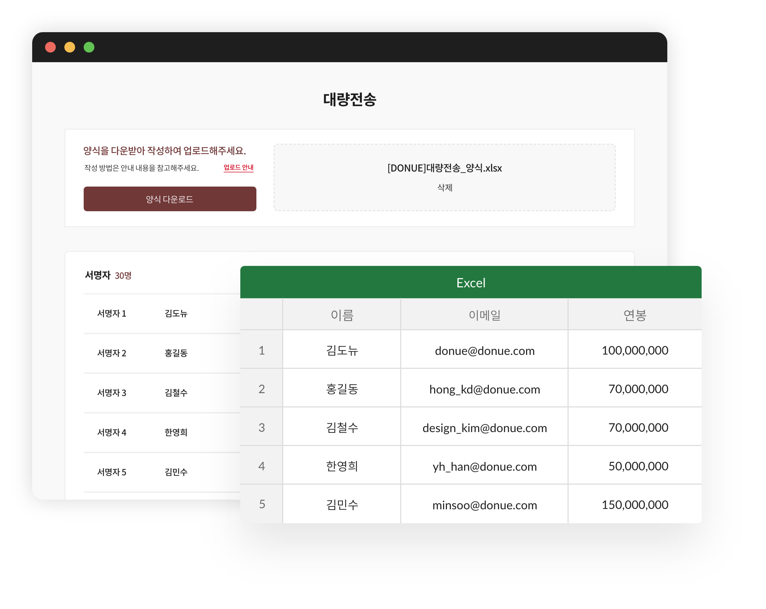Click the 이메일 column header in Excel
Viewport: 766px width, 609px height.
point(485,315)
